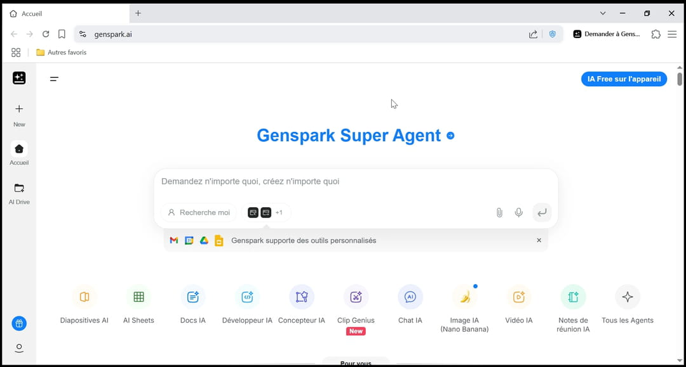Select Accueil in the left sidebar

click(19, 153)
